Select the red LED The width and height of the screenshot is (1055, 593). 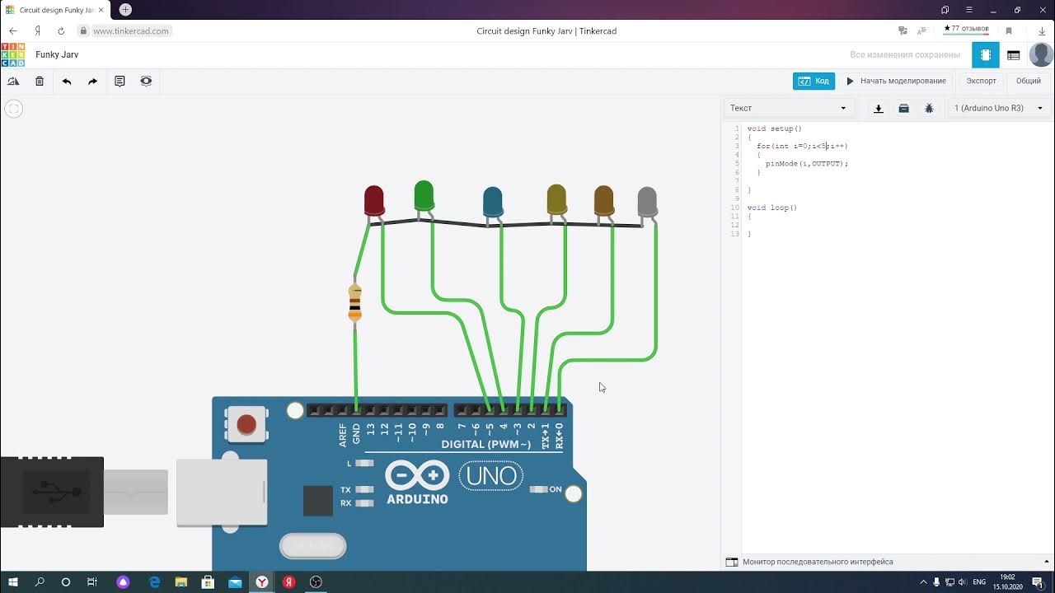374,201
